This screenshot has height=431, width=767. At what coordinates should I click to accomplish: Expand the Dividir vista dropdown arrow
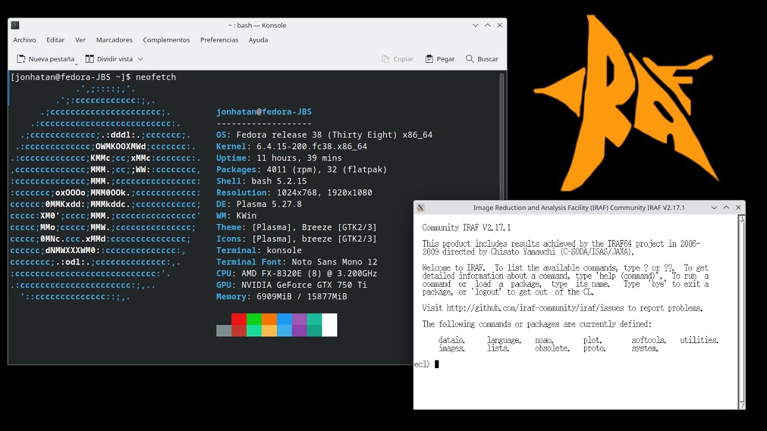140,59
